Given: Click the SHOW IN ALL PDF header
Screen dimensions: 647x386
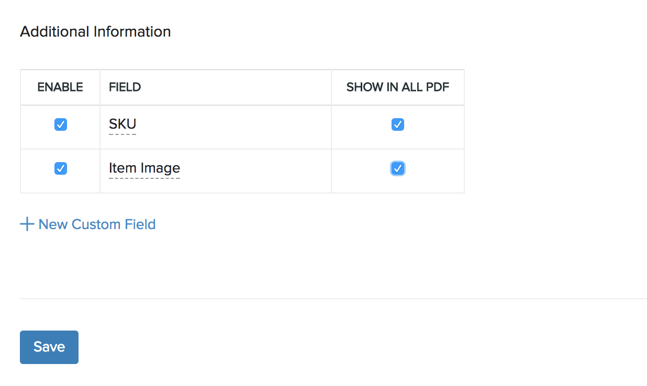Looking at the screenshot, I should pos(398,87).
